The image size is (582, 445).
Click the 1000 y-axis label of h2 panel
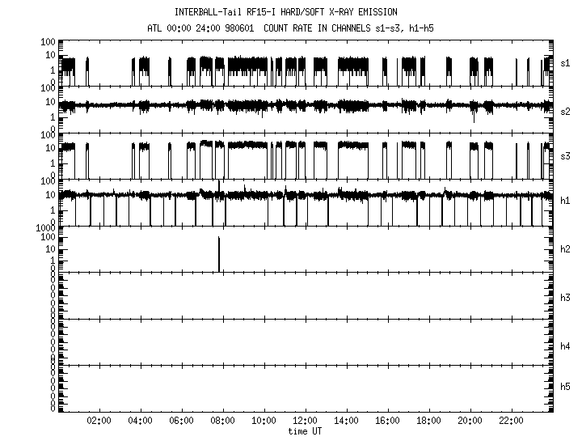tap(44, 229)
